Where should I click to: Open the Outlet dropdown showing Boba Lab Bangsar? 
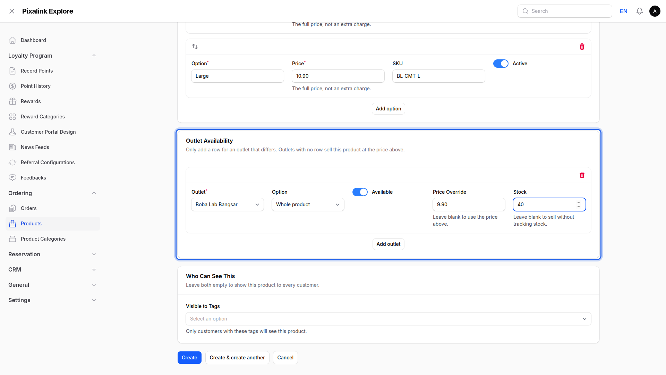[228, 205]
